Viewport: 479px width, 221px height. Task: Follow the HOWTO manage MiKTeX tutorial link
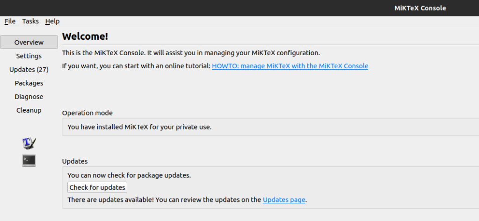tap(290, 66)
